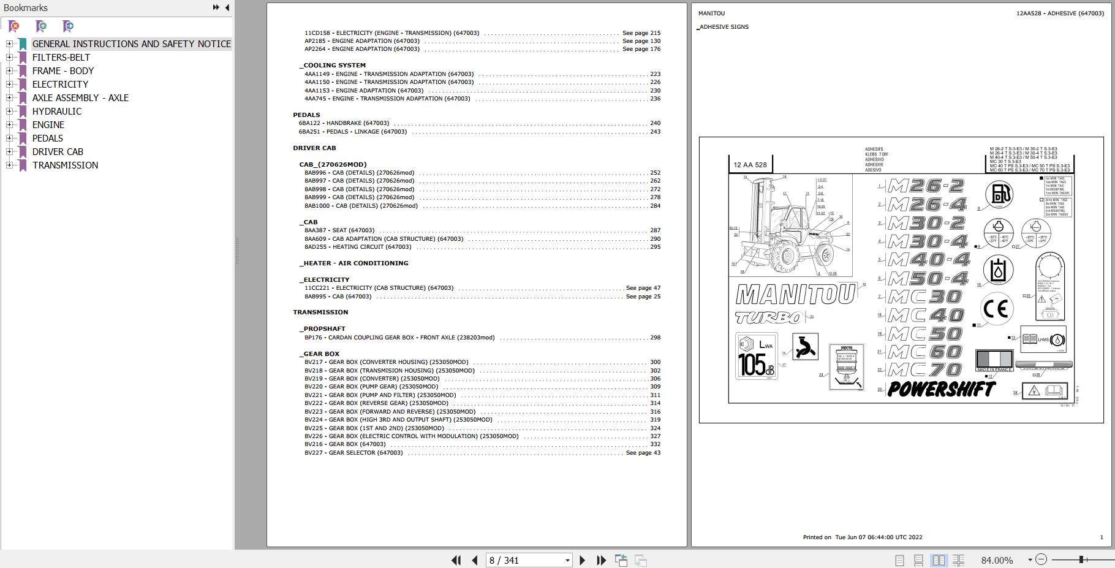Expand the DRIVER CAB bookmark node
1115x568 pixels.
pyautogui.click(x=9, y=151)
